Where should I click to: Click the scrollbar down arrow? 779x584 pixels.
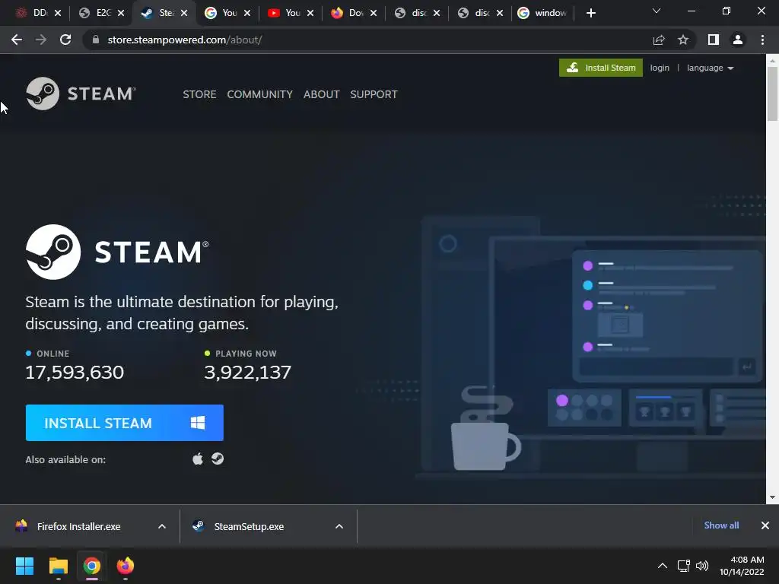pos(773,497)
